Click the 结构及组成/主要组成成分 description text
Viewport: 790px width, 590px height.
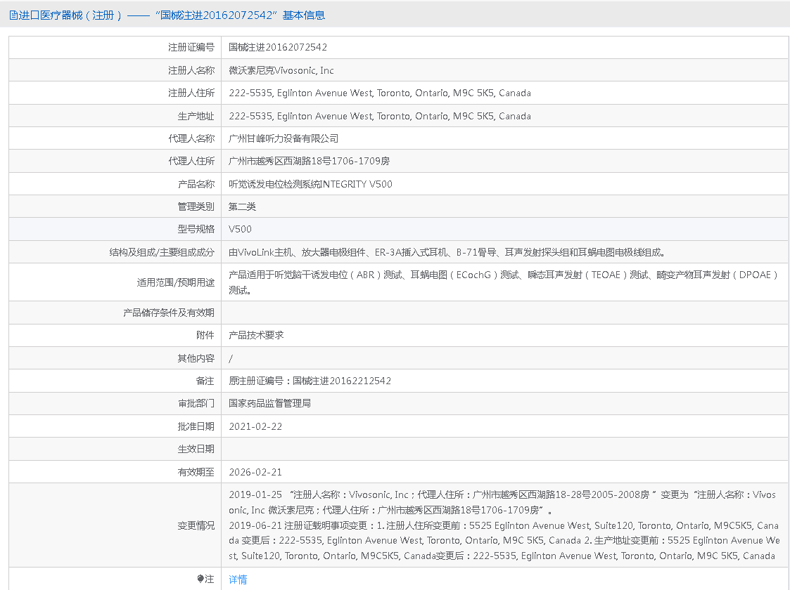[x=447, y=252]
